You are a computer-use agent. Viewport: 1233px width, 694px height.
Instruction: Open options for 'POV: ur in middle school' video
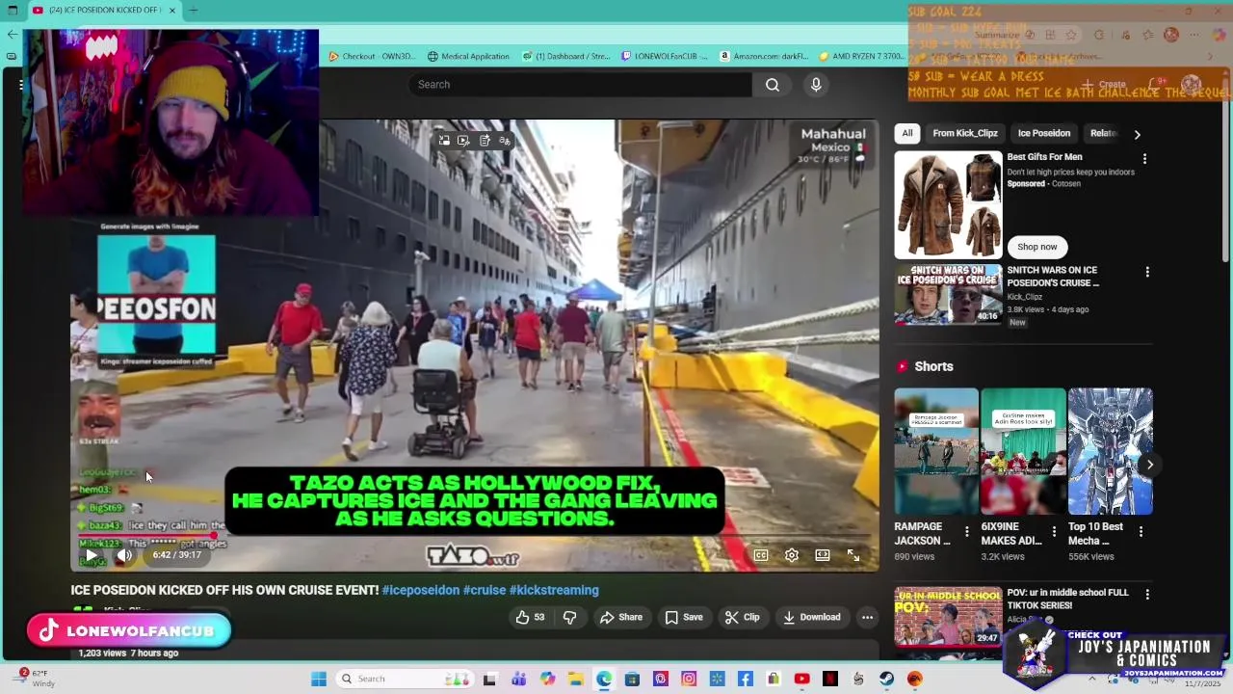[1146, 596]
